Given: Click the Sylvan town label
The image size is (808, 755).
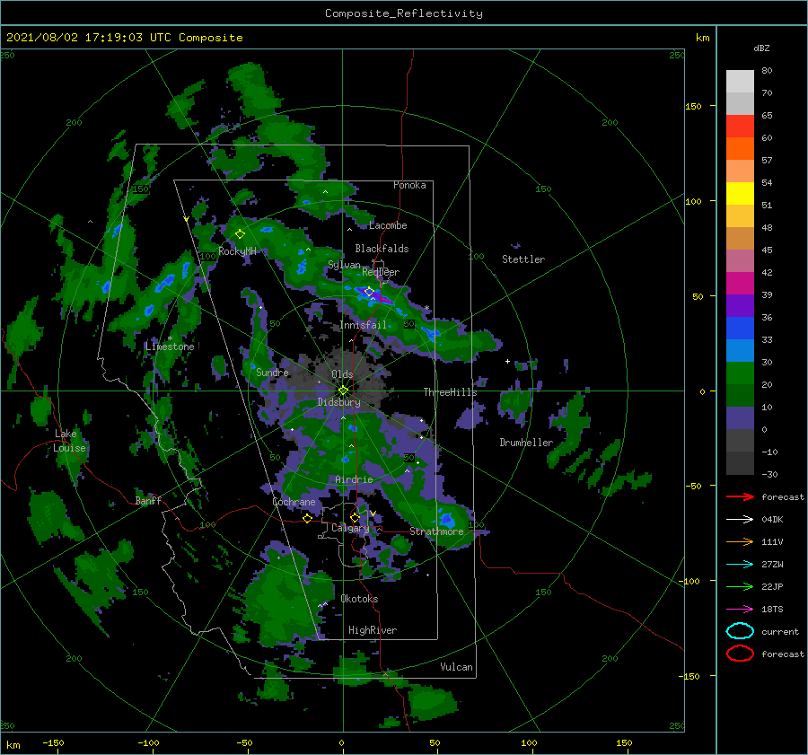Looking at the screenshot, I should click(344, 265).
